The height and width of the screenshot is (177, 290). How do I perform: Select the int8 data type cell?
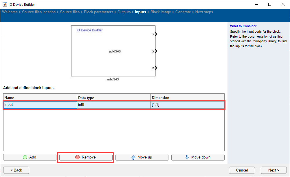tap(114, 105)
